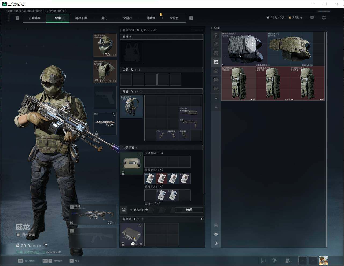Click the 快捷管理门卡 card icon

(124, 210)
